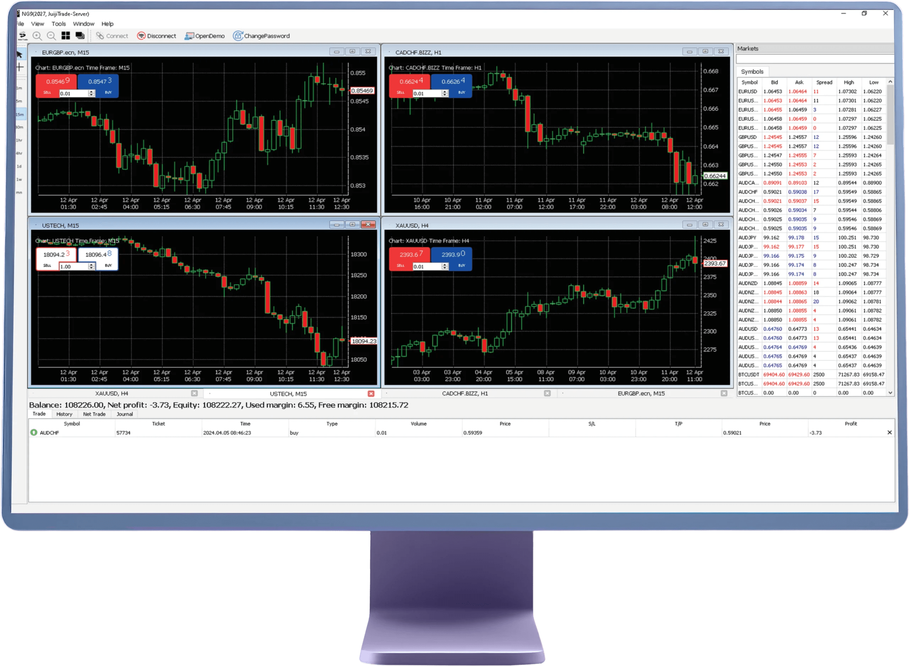Zoom out of the chart

pyautogui.click(x=51, y=36)
